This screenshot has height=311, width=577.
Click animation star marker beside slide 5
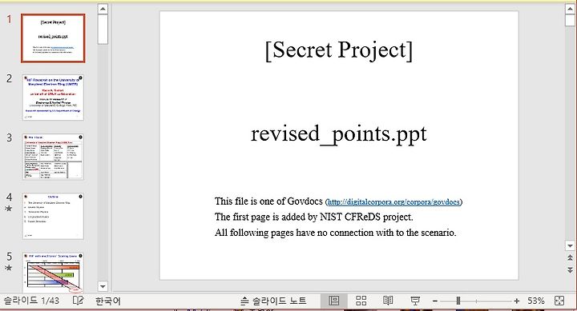click(9, 268)
